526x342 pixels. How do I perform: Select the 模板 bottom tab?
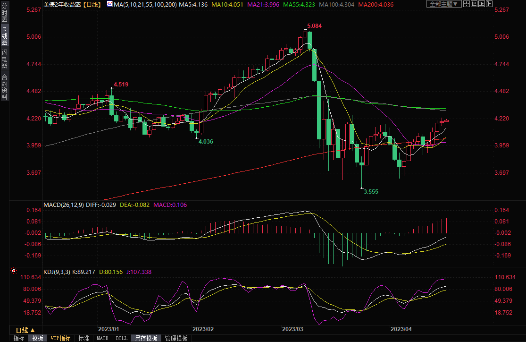coord(38,338)
